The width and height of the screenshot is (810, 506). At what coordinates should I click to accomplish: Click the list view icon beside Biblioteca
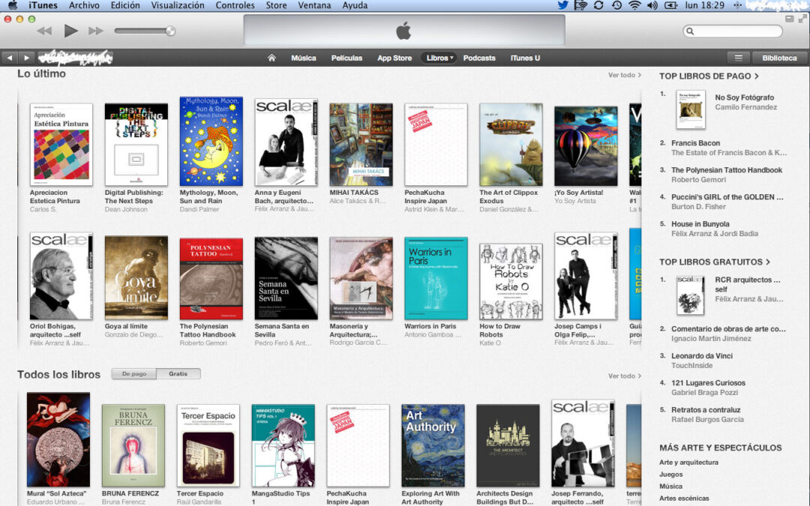click(739, 57)
